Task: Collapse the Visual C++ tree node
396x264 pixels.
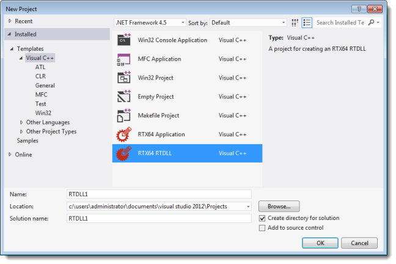Action: 21,58
